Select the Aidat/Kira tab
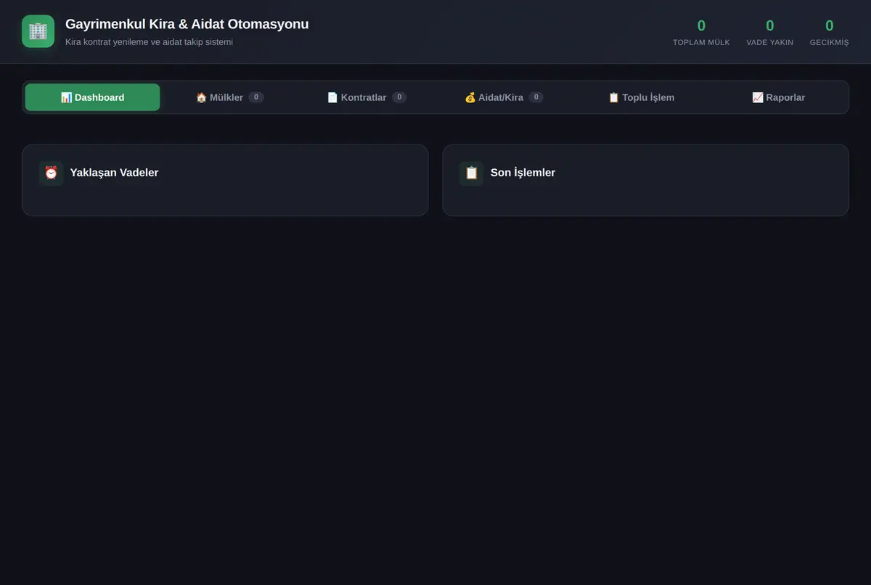Image resolution: width=871 pixels, height=585 pixels. 504,97
